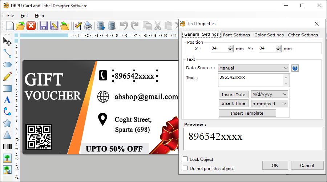Select the curve path tool
This screenshot has width=327, height=182.
click(7, 112)
